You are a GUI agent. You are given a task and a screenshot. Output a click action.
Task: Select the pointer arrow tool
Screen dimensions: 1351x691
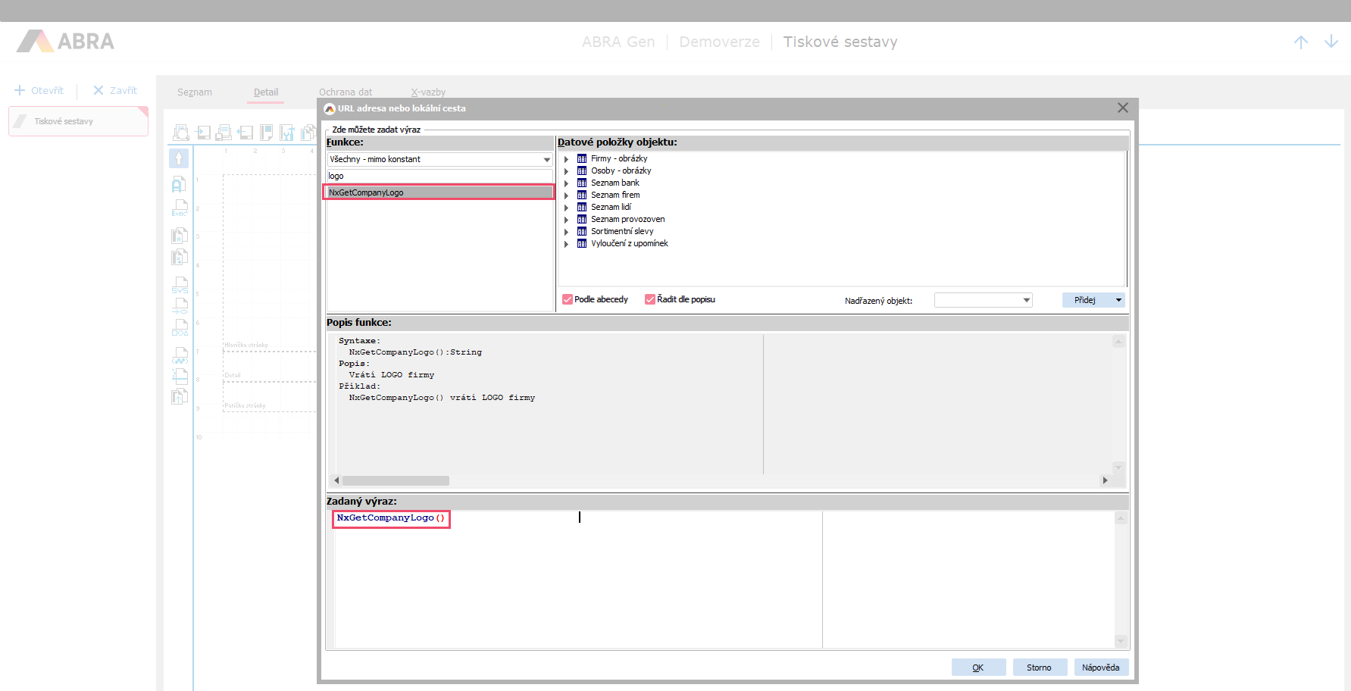point(179,158)
